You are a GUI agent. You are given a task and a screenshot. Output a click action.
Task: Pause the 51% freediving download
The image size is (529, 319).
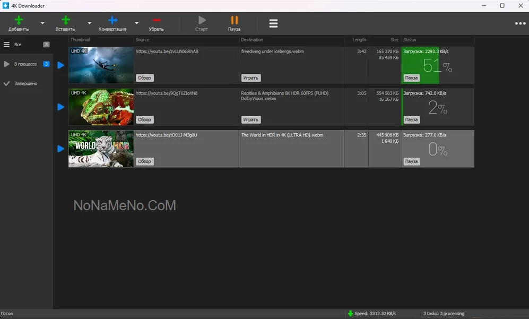(x=412, y=78)
